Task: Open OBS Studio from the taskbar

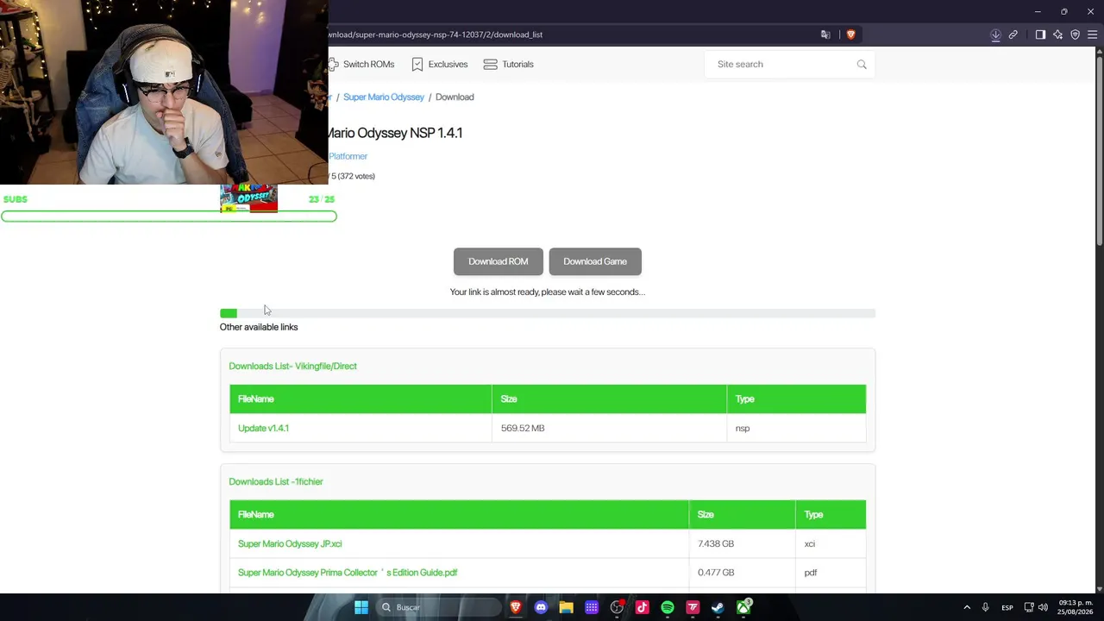Action: tap(617, 607)
